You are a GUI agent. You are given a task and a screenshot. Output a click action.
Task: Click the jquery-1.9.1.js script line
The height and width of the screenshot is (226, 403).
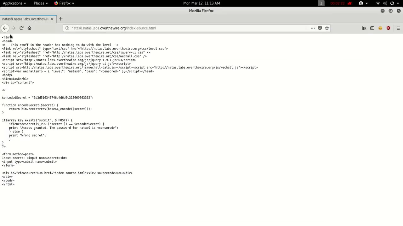[x=69, y=60]
